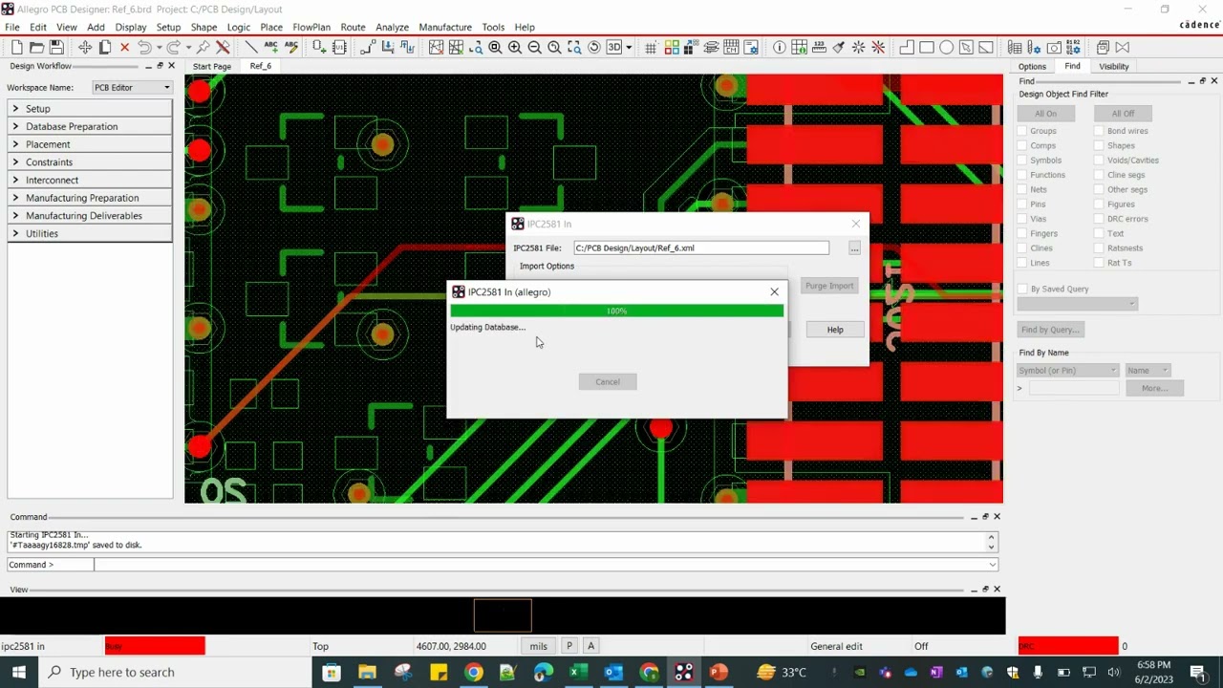This screenshot has width=1223, height=688.
Task: Click the New file toolbar icon
Action: coord(16,47)
